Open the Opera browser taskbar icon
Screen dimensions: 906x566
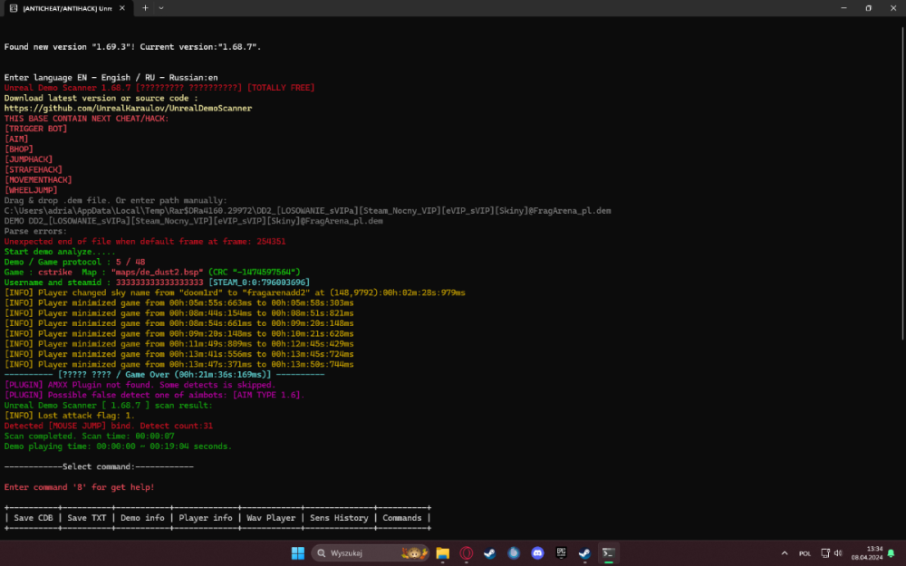point(467,553)
